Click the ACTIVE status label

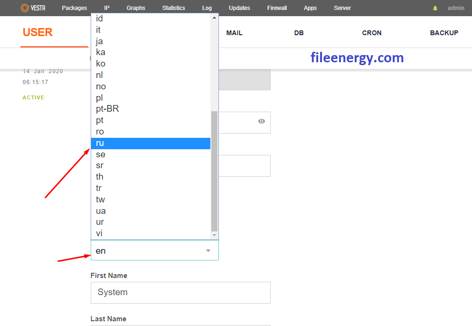tap(33, 97)
